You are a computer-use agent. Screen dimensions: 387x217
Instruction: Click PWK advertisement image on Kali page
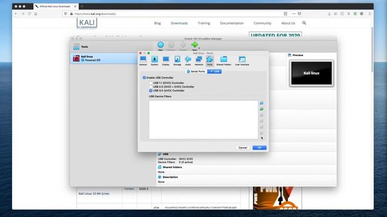[275, 198]
